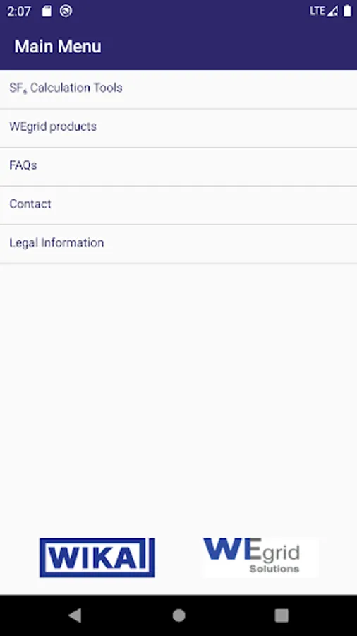The height and width of the screenshot is (636, 357).
Task: Open Legal Information
Action: click(178, 244)
